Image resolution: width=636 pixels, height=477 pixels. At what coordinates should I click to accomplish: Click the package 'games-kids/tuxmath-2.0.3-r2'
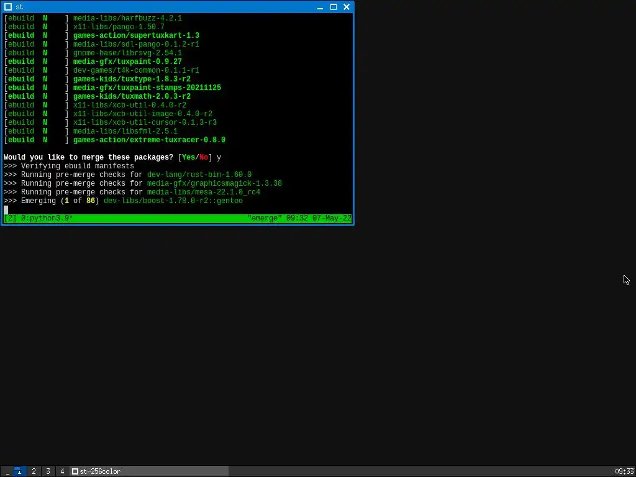[x=132, y=96]
